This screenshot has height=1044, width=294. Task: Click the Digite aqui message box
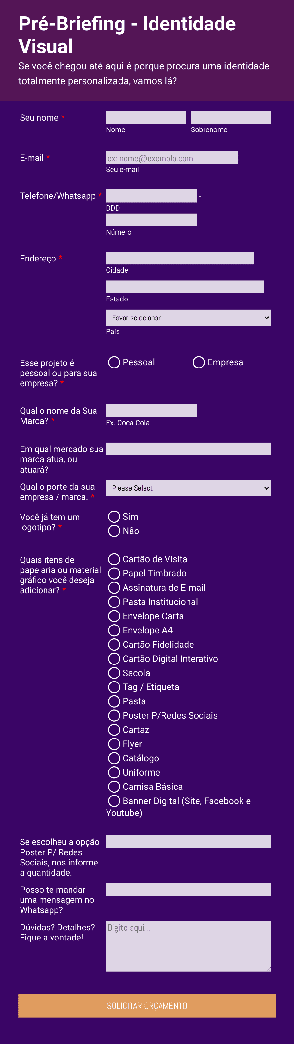tap(188, 944)
